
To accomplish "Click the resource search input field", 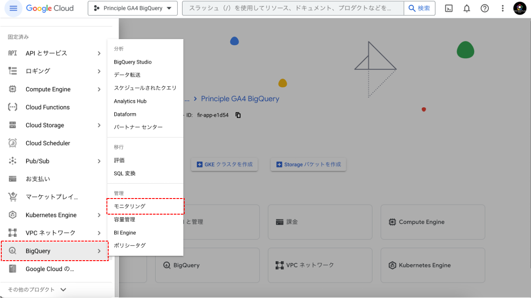I will (291, 8).
